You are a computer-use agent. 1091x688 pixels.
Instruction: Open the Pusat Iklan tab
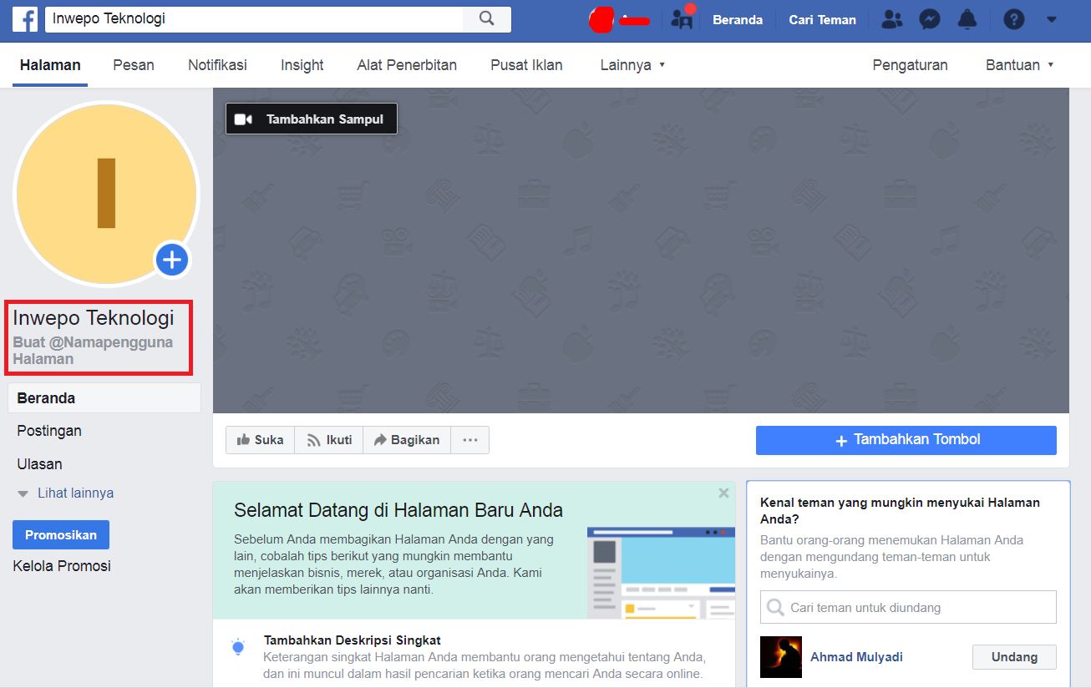(x=526, y=65)
